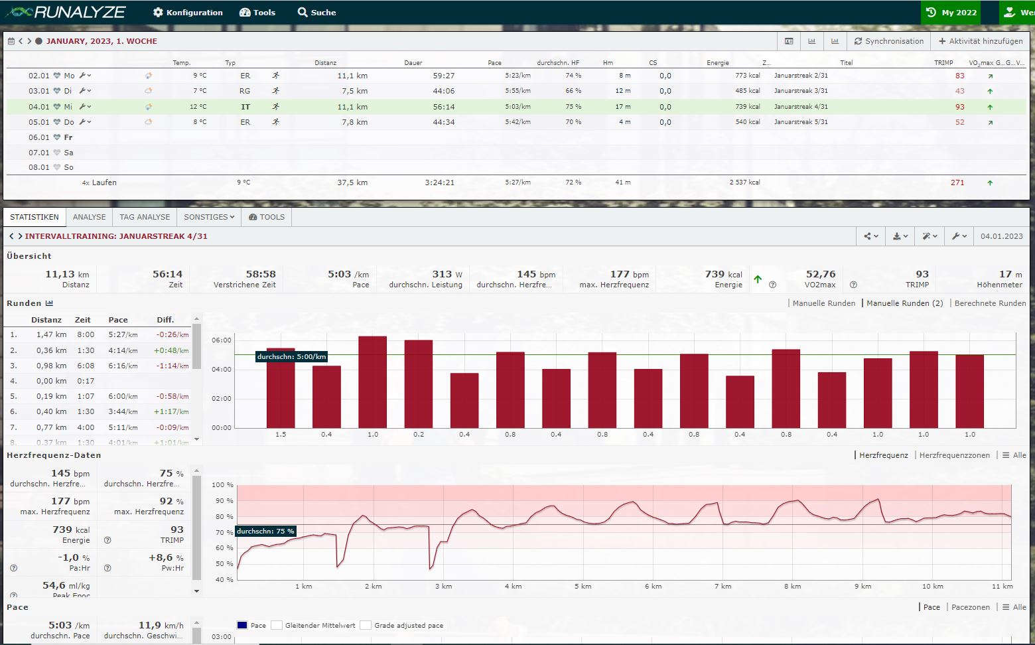Click the pace legend blue color swatch

pos(242,625)
